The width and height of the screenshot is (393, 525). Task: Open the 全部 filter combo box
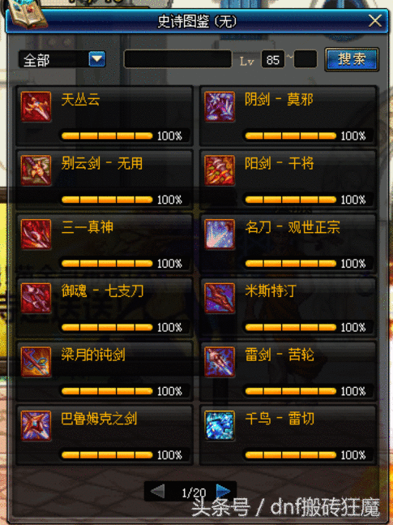[x=62, y=59]
